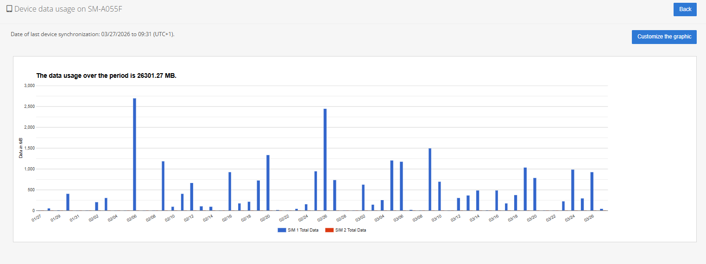706x264 pixels.
Task: Click the 'Data in MB' axis label
Action: [21, 148]
